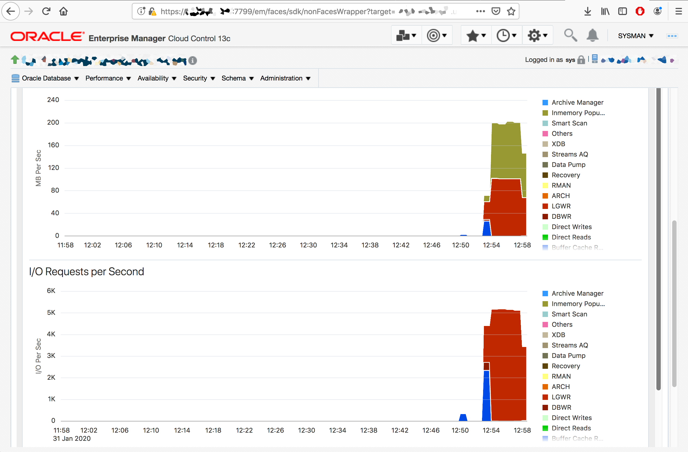
Task: Open Favorites star menu
Action: coord(476,35)
